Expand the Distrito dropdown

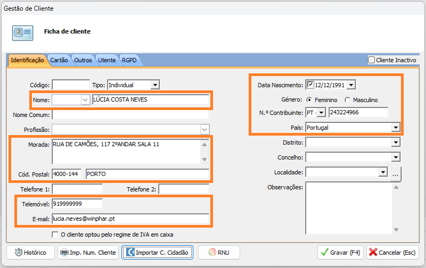(395, 143)
